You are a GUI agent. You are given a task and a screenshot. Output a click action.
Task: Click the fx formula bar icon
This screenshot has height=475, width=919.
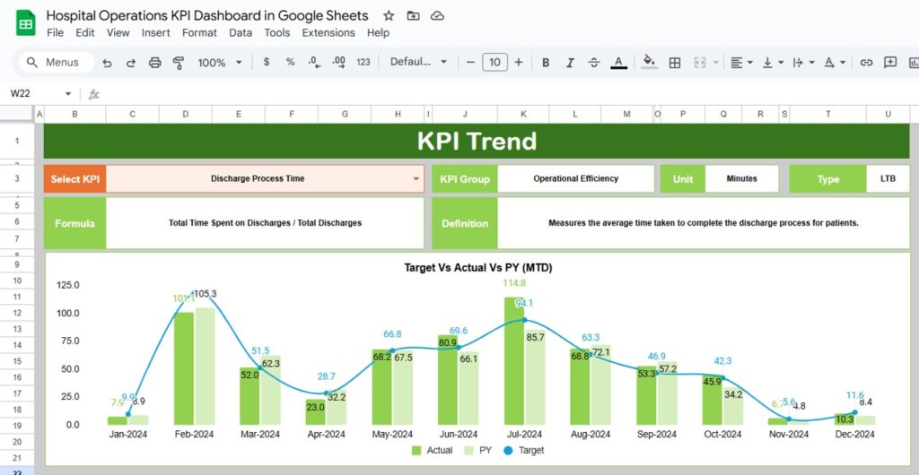click(x=93, y=94)
